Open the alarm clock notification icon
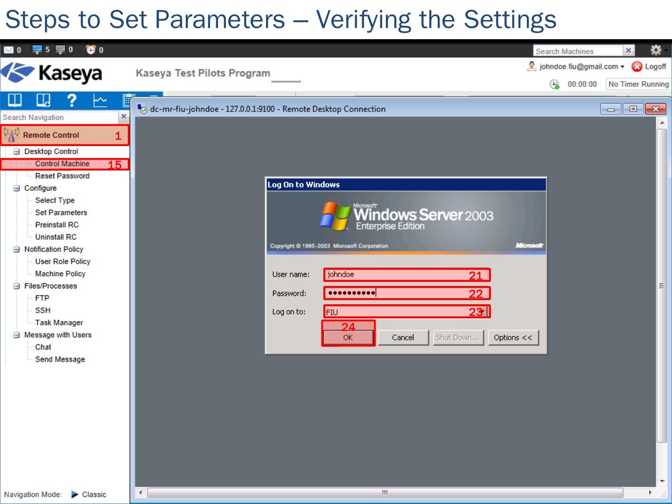Viewport: 672px width, 504px height. 91,49
